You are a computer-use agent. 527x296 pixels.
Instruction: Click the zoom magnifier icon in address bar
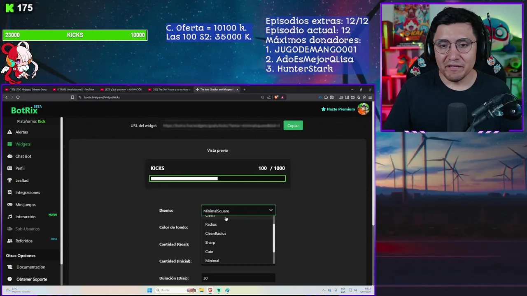(262, 97)
